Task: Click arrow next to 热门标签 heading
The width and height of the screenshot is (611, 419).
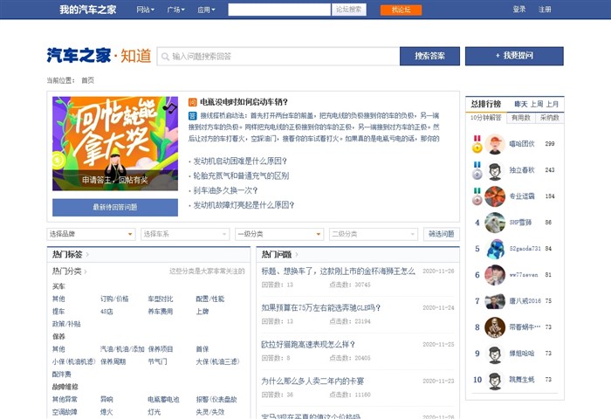Action: [x=87, y=255]
